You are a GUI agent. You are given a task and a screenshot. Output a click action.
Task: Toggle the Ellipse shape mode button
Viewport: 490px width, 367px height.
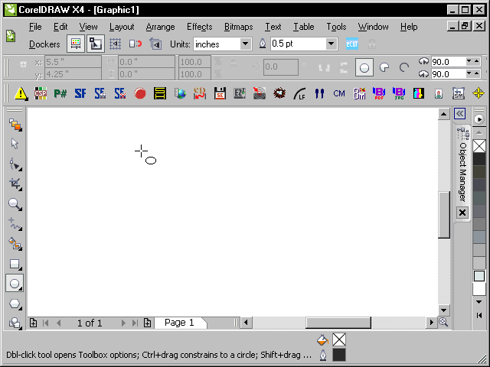pos(364,68)
